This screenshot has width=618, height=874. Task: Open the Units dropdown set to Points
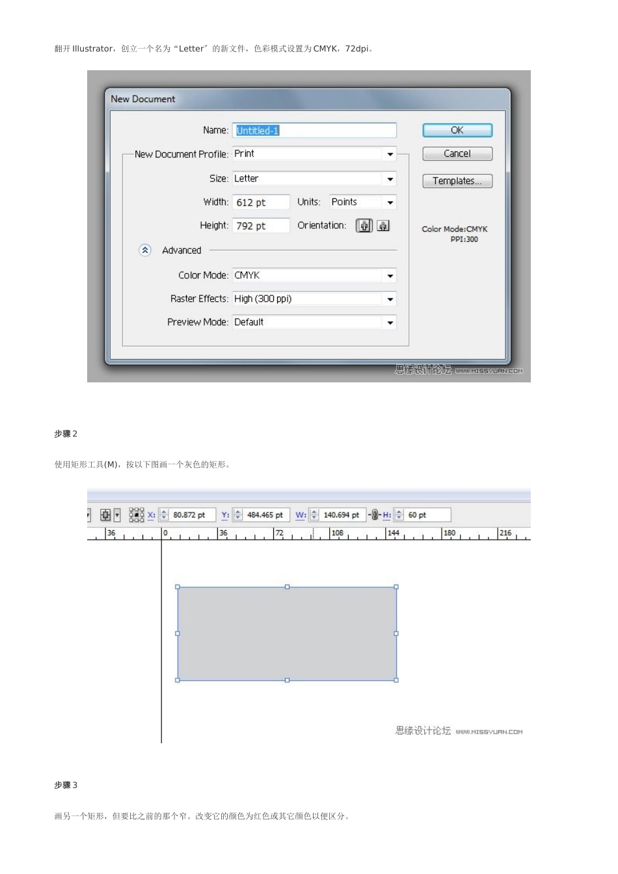(362, 202)
